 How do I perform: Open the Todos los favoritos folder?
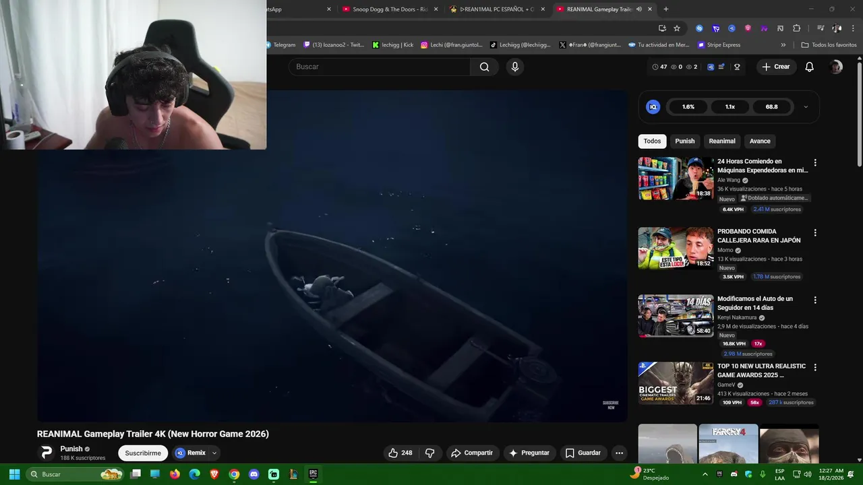[829, 45]
